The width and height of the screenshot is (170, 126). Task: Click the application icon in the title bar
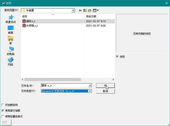pyautogui.click(x=3, y=3)
